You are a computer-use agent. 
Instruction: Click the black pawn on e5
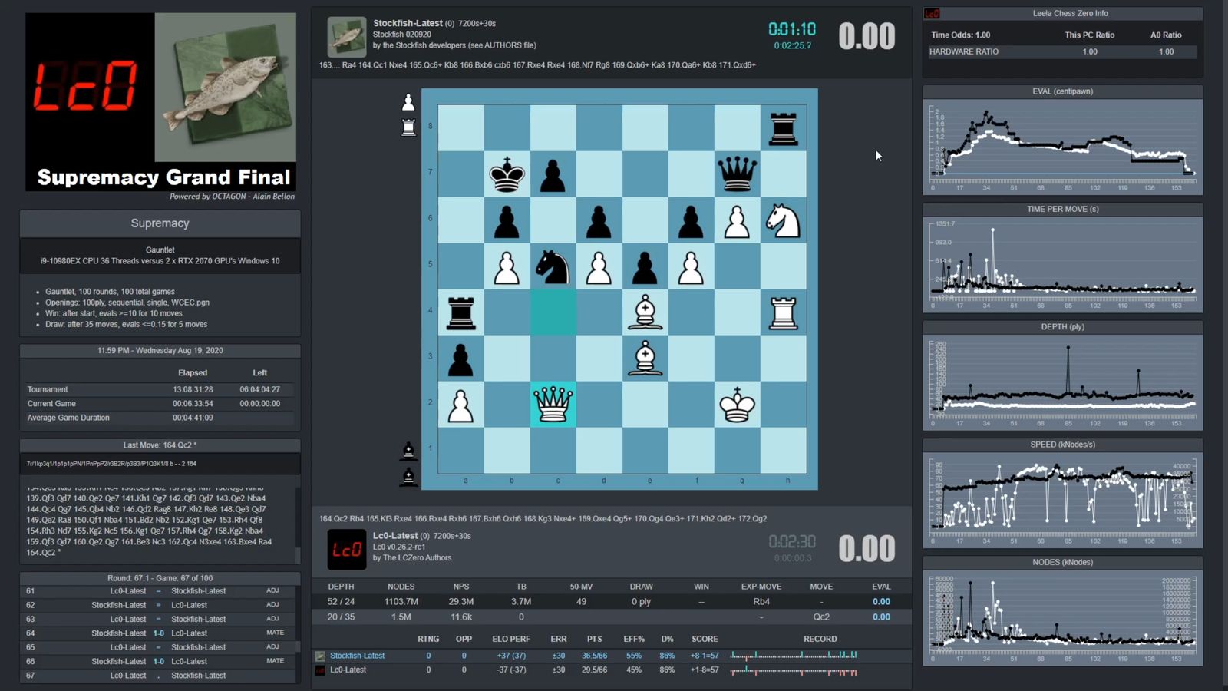[645, 266]
